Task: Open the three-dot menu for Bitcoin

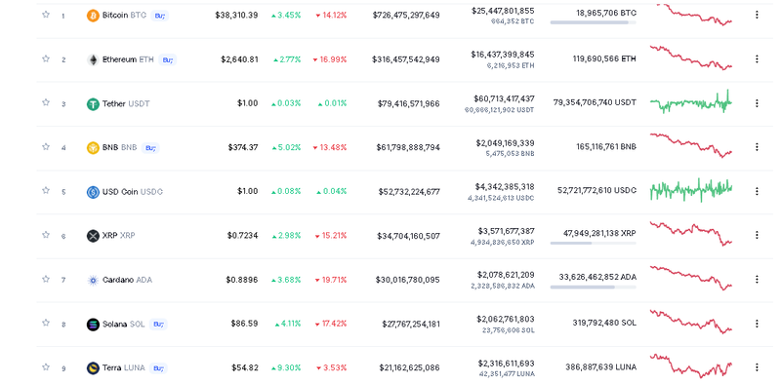Action: pos(757,15)
